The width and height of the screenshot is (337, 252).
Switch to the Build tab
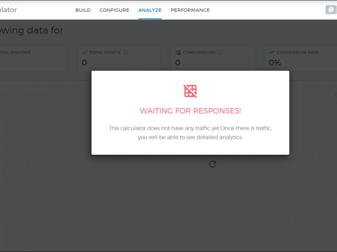(83, 10)
